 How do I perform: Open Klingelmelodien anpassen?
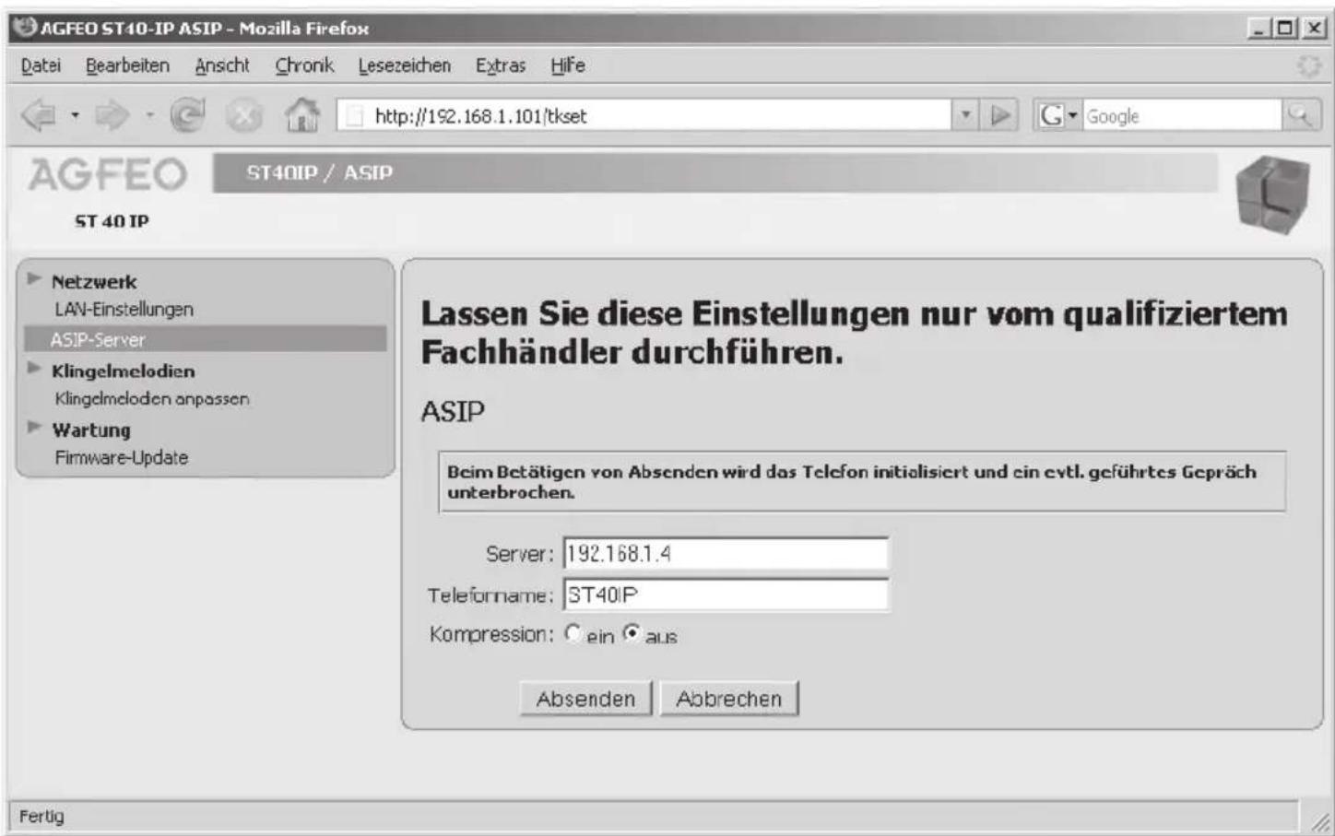pos(152,399)
